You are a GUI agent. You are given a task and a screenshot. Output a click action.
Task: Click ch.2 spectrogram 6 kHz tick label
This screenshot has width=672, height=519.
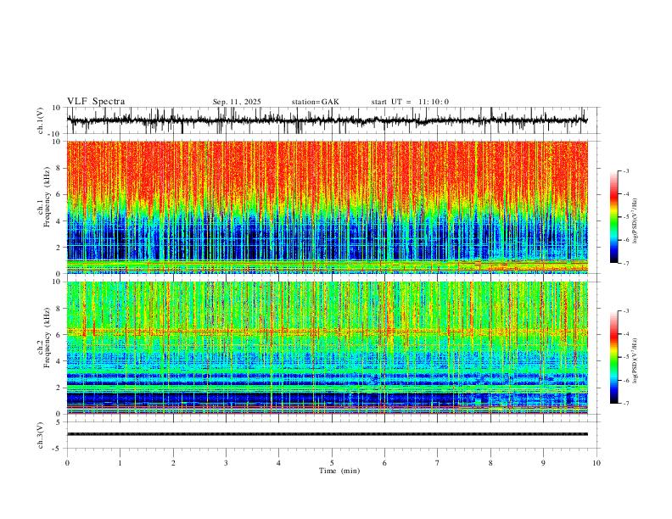coord(59,335)
